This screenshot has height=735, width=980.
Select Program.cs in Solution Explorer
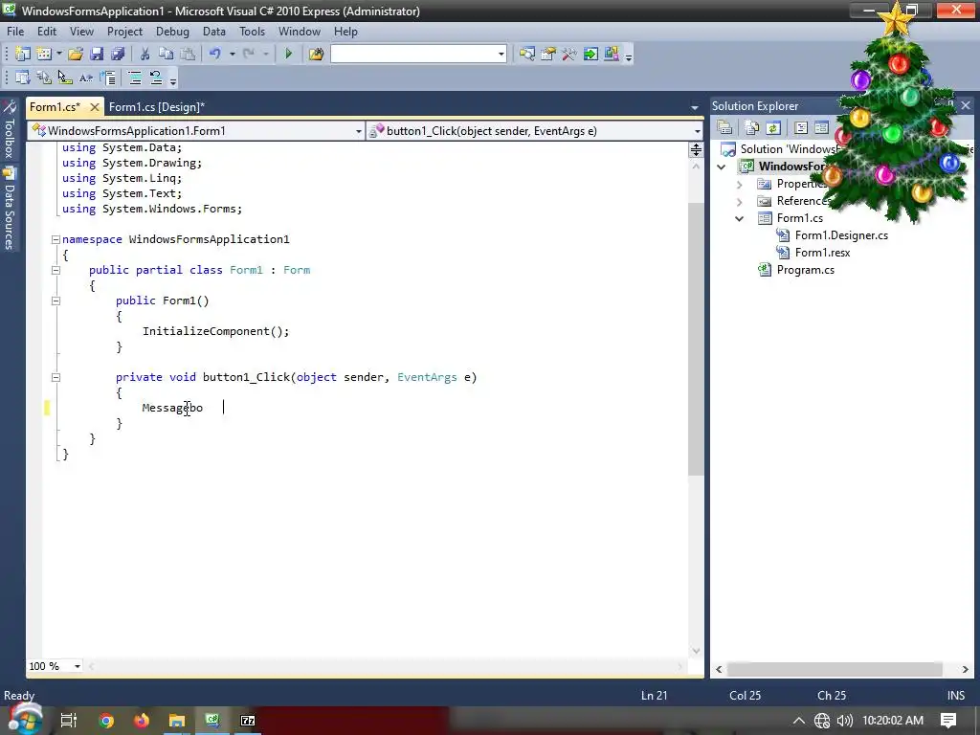(x=806, y=270)
